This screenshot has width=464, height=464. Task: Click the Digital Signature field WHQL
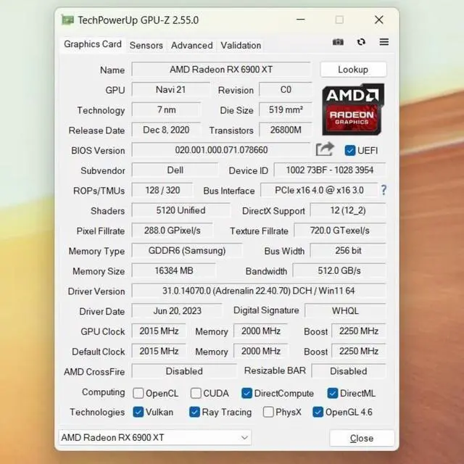pos(345,311)
